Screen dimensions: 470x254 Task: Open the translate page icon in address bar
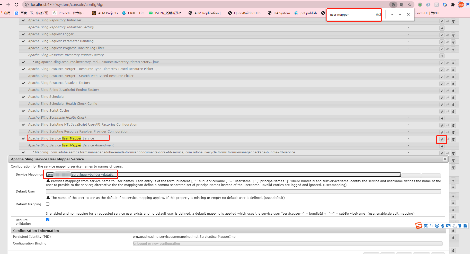[402, 5]
